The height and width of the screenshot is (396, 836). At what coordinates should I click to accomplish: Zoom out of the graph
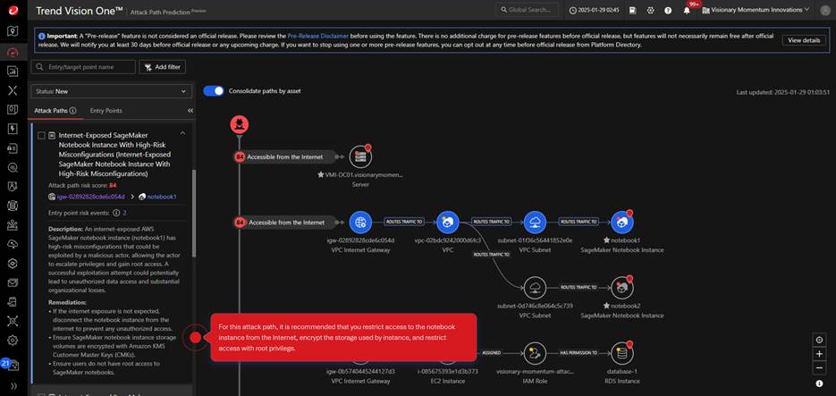point(820,367)
